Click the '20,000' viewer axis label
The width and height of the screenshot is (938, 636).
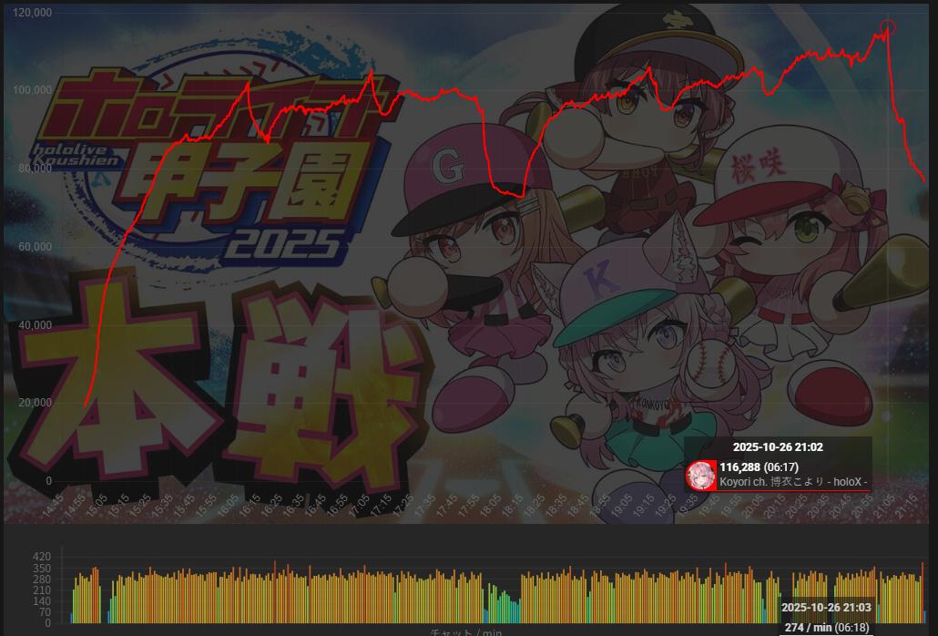click(x=35, y=403)
